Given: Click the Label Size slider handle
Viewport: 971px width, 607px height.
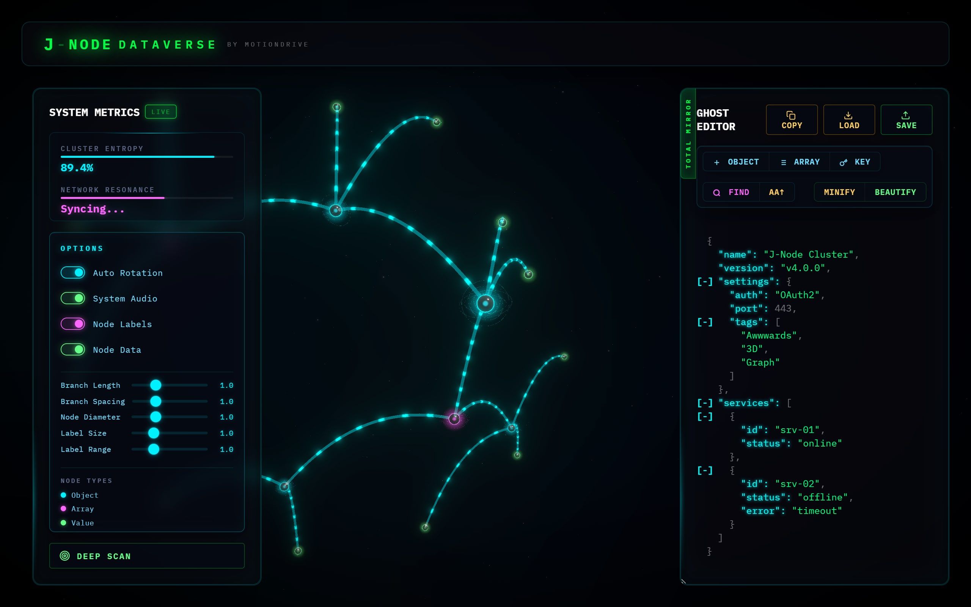Looking at the screenshot, I should [154, 433].
